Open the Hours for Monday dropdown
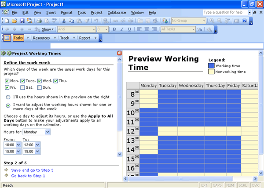 [x=48, y=132]
